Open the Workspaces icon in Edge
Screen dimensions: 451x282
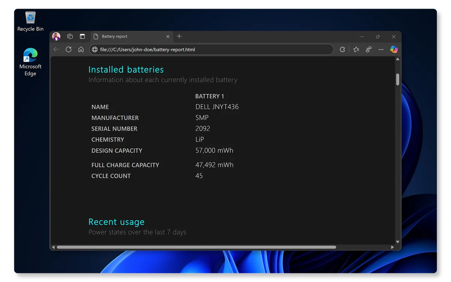70,36
